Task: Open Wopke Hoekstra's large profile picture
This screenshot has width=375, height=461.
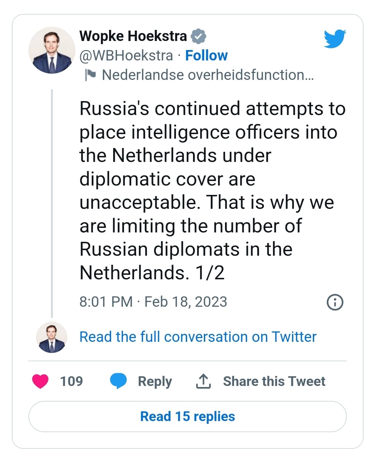Action: point(52,50)
